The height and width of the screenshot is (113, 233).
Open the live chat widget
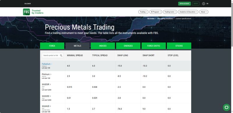tap(226, 107)
